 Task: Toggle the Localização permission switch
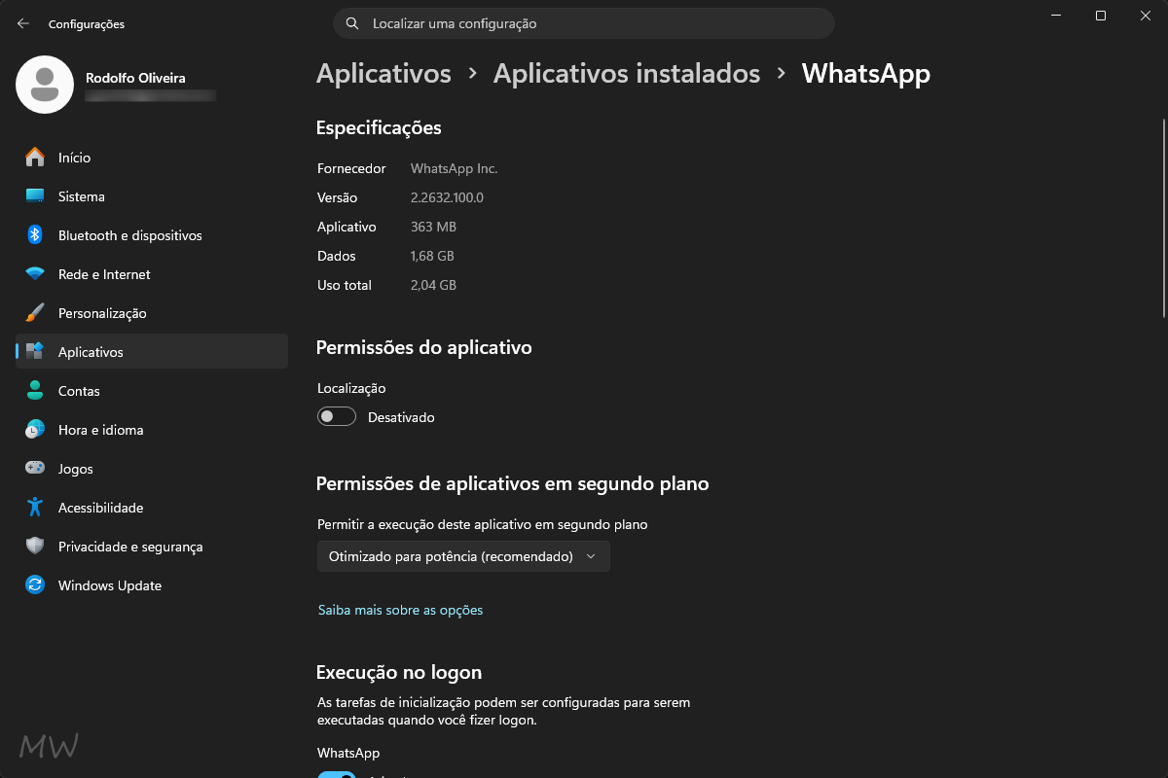tap(337, 417)
